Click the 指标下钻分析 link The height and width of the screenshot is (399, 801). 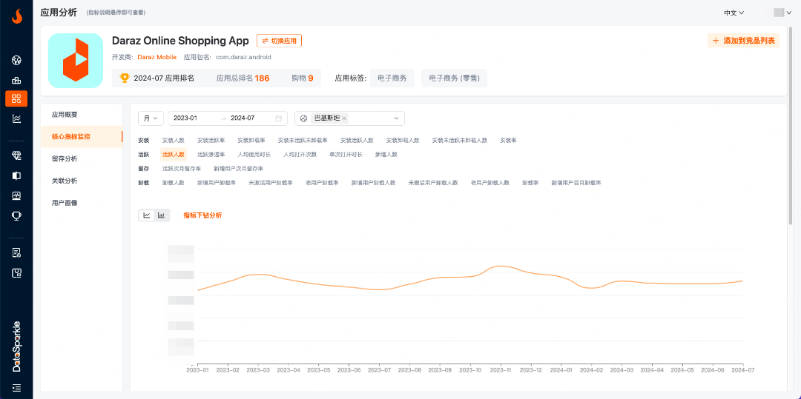click(x=202, y=215)
